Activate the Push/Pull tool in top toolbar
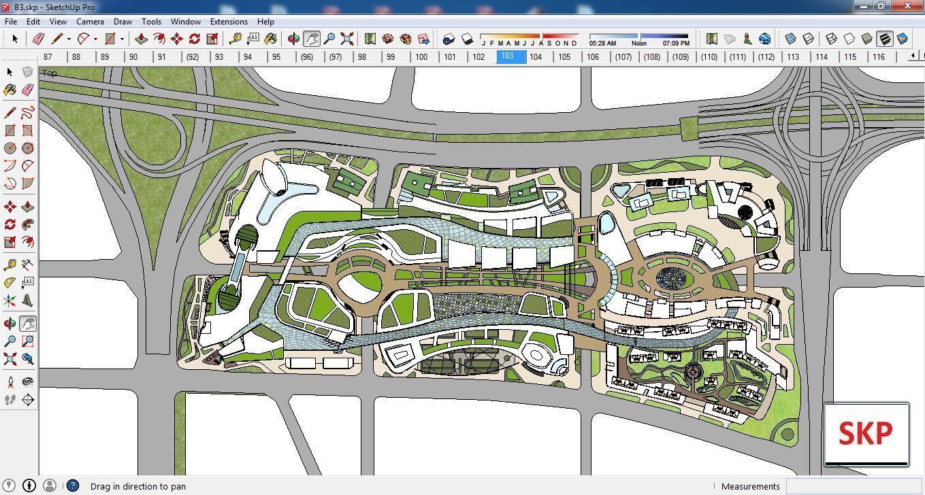925x495 pixels. click(x=141, y=39)
